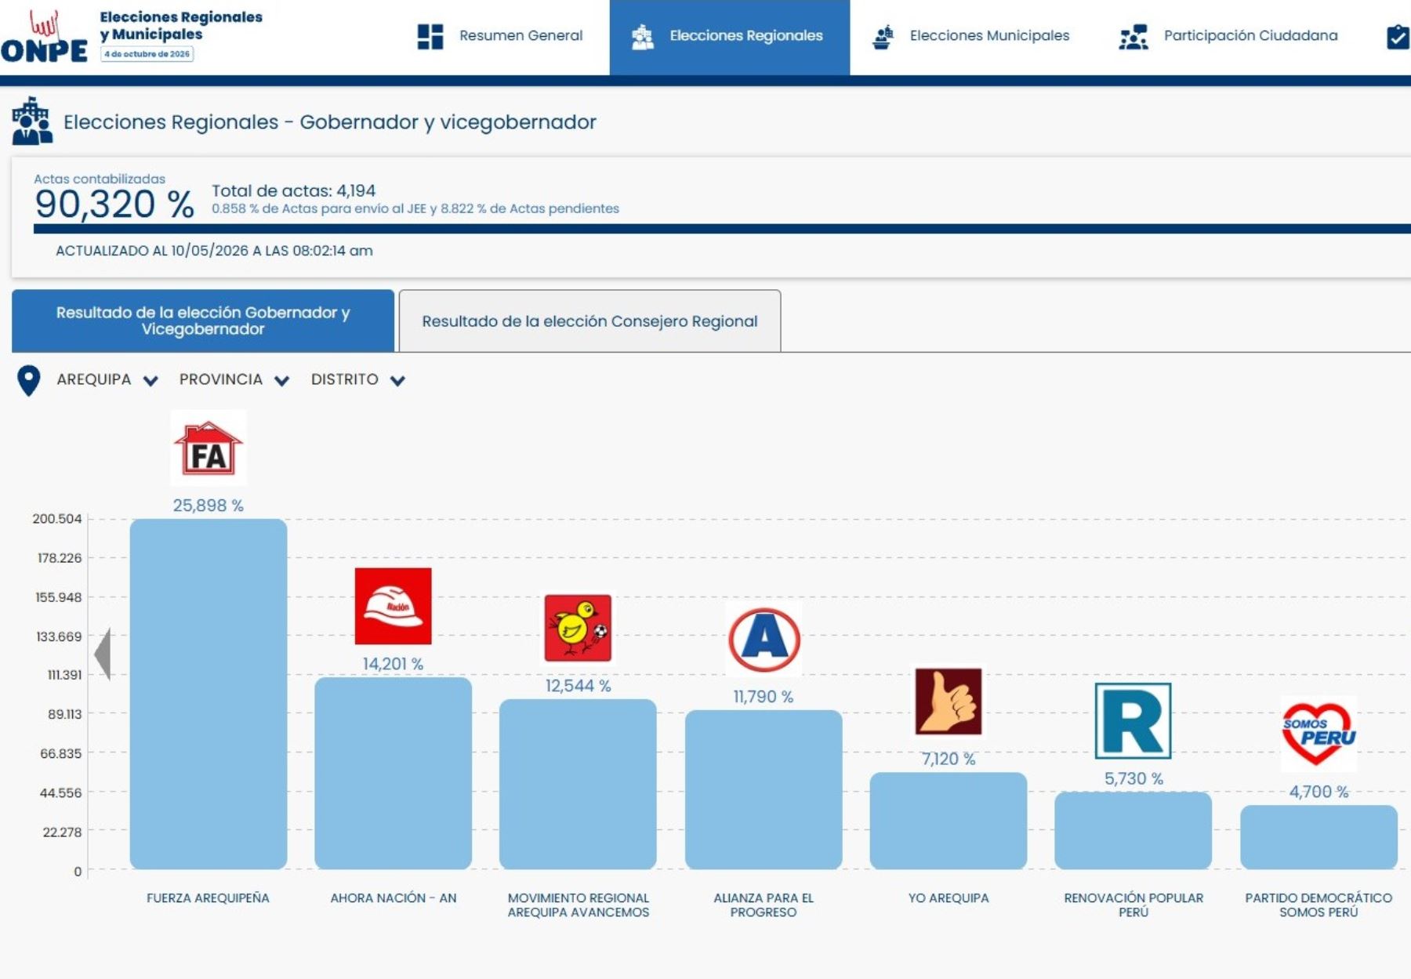Click the regional building icon in the page heading
Screen dimensions: 1411x979
tap(32, 121)
